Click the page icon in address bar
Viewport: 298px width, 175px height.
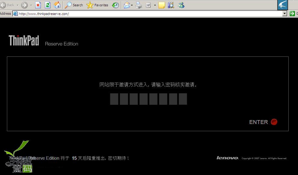(15, 14)
